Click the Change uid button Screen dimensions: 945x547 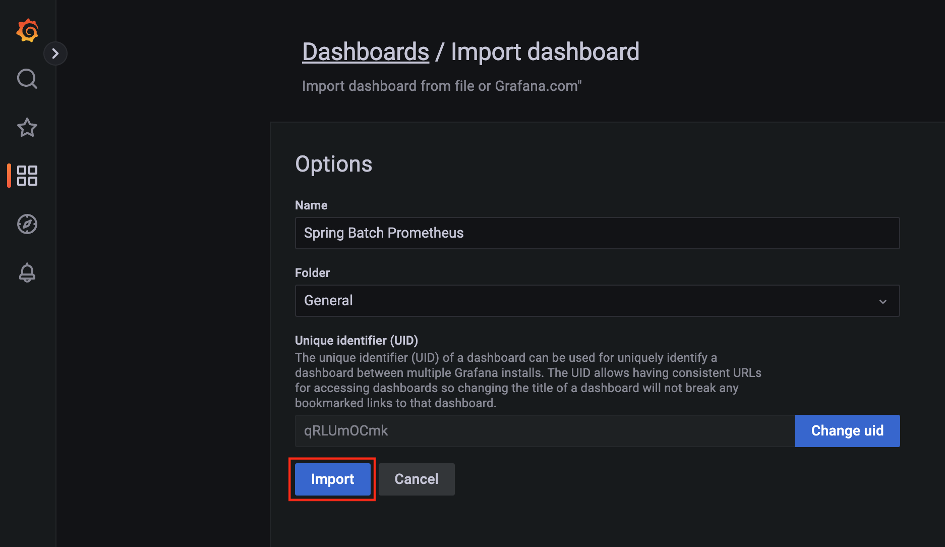847,431
